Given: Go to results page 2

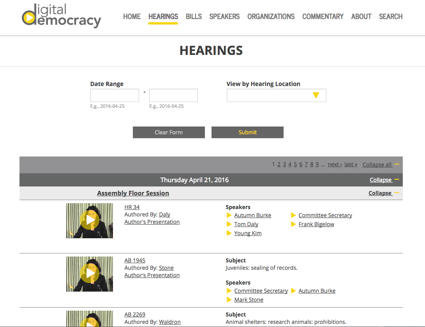Looking at the screenshot, I should 279,164.
